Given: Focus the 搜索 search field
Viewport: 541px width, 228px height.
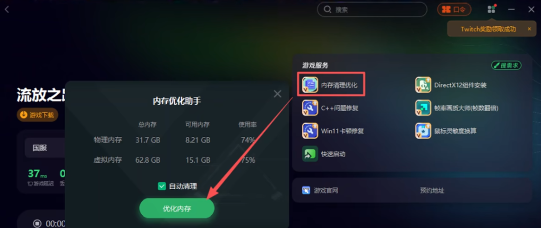Looking at the screenshot, I should (x=372, y=9).
